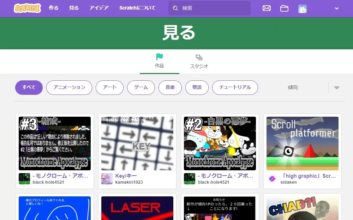Filter by チュートリアル category
Image resolution: width=353 pixels, height=220 pixels.
235,87
